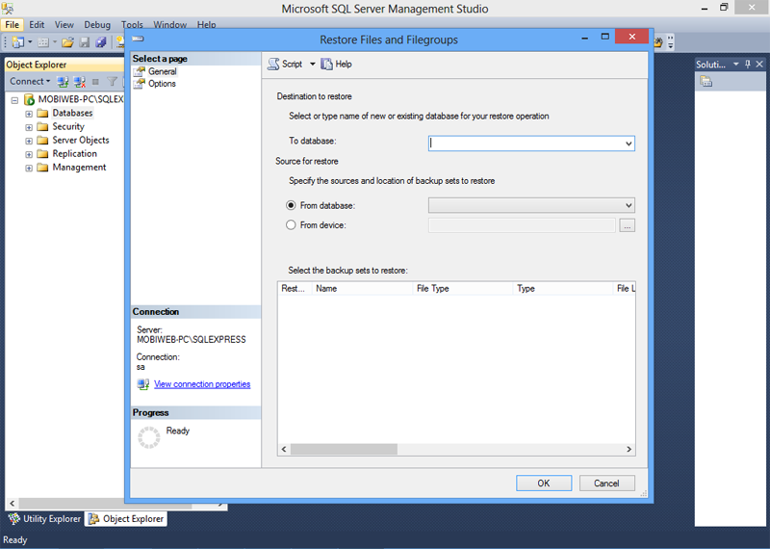Open the Connect dropdown in Object Explorer
Viewport: 770px width, 549px height.
click(30, 81)
